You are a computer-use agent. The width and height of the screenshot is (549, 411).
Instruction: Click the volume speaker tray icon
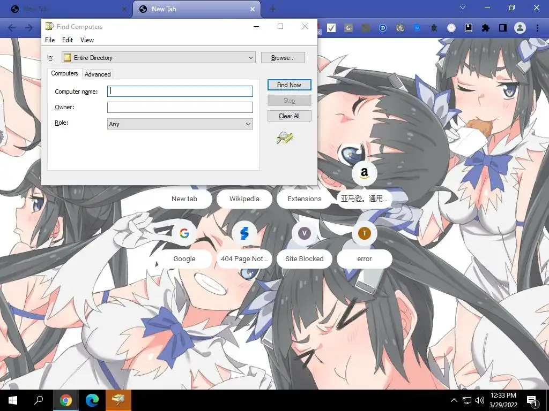coord(480,400)
